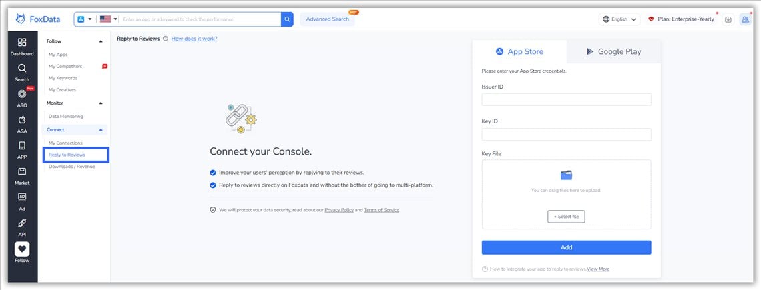The width and height of the screenshot is (761, 290).
Task: Select the Follow heart icon
Action: [x=22, y=249]
